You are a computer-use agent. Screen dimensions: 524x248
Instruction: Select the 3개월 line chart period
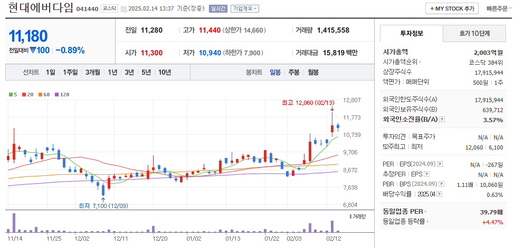point(92,72)
